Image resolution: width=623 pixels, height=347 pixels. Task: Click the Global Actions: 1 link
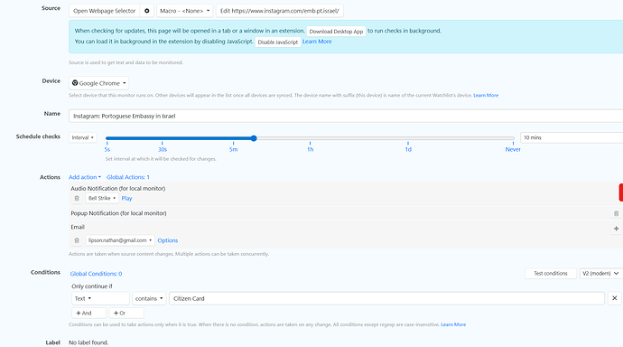coord(128,177)
